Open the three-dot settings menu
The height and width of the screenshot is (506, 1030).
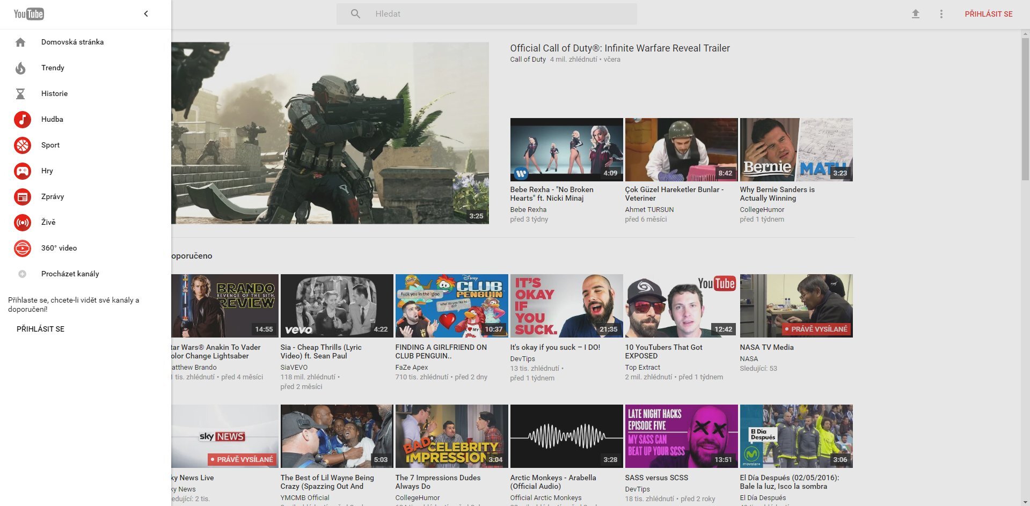click(x=941, y=13)
